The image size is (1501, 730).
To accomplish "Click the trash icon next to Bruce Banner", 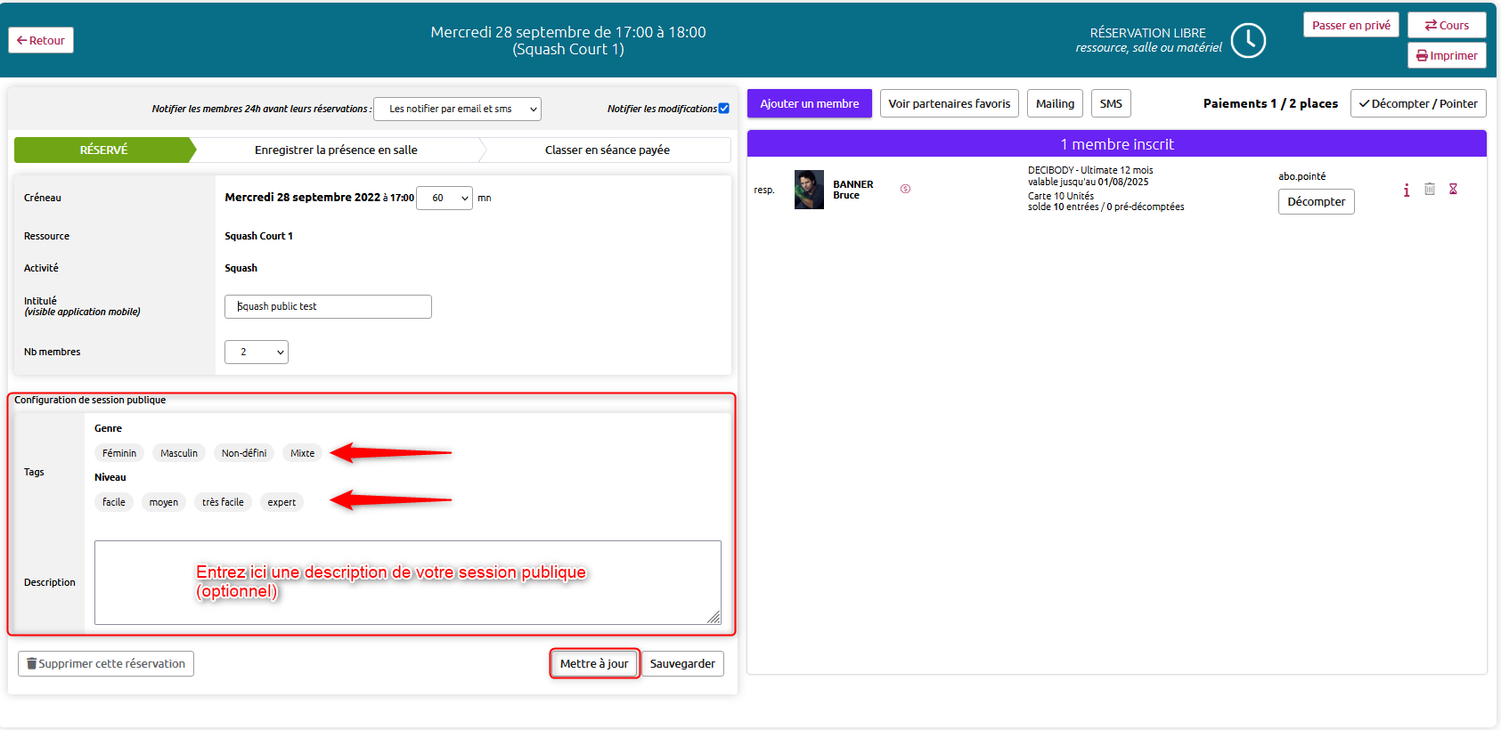I will (x=1430, y=189).
